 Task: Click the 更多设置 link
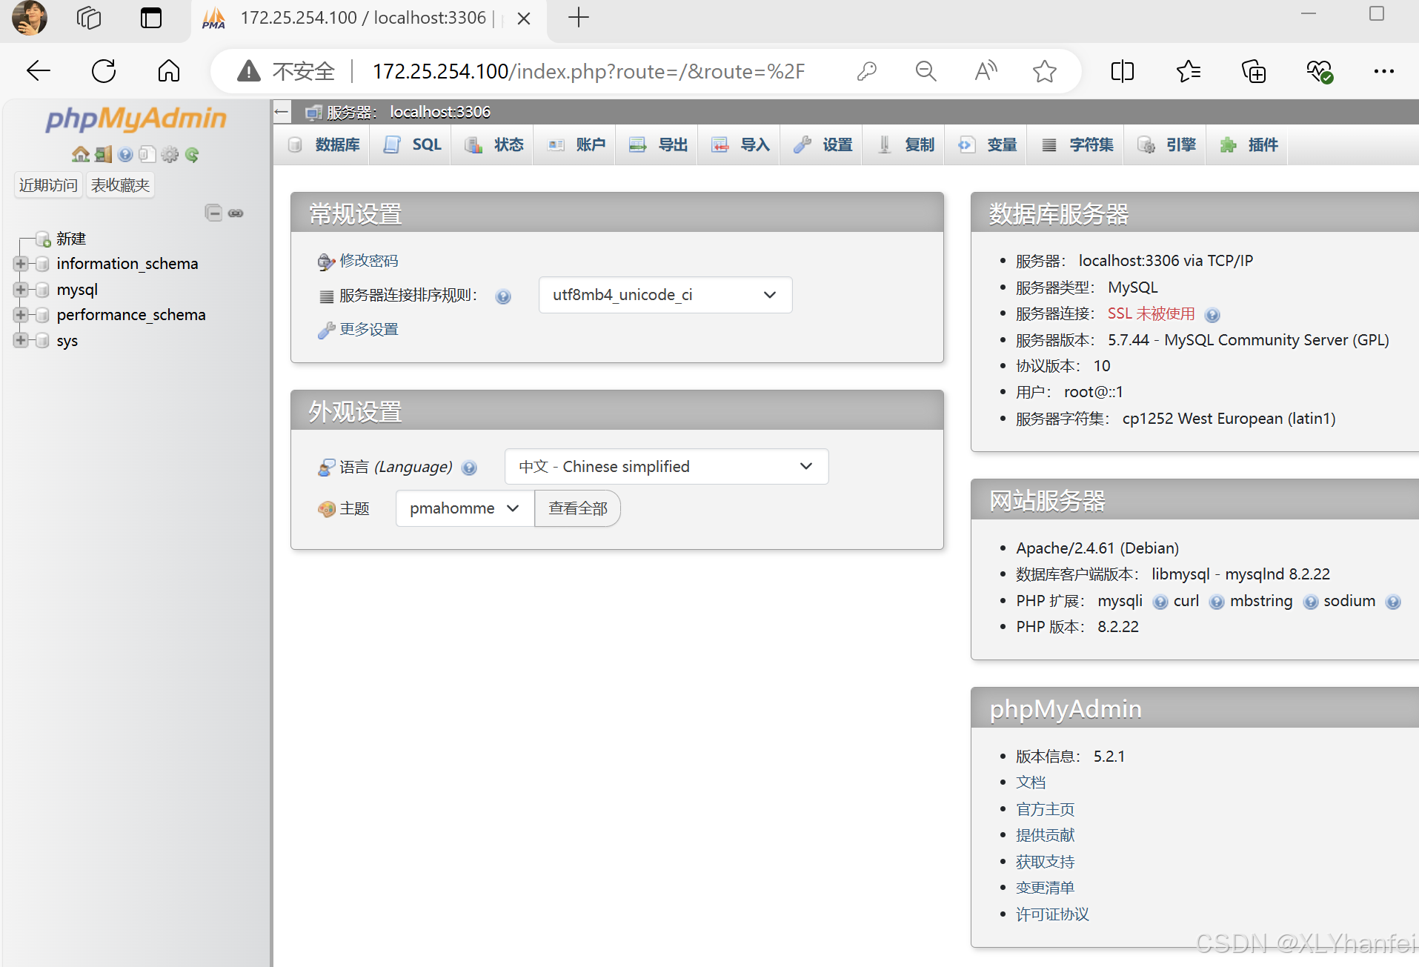point(368,329)
